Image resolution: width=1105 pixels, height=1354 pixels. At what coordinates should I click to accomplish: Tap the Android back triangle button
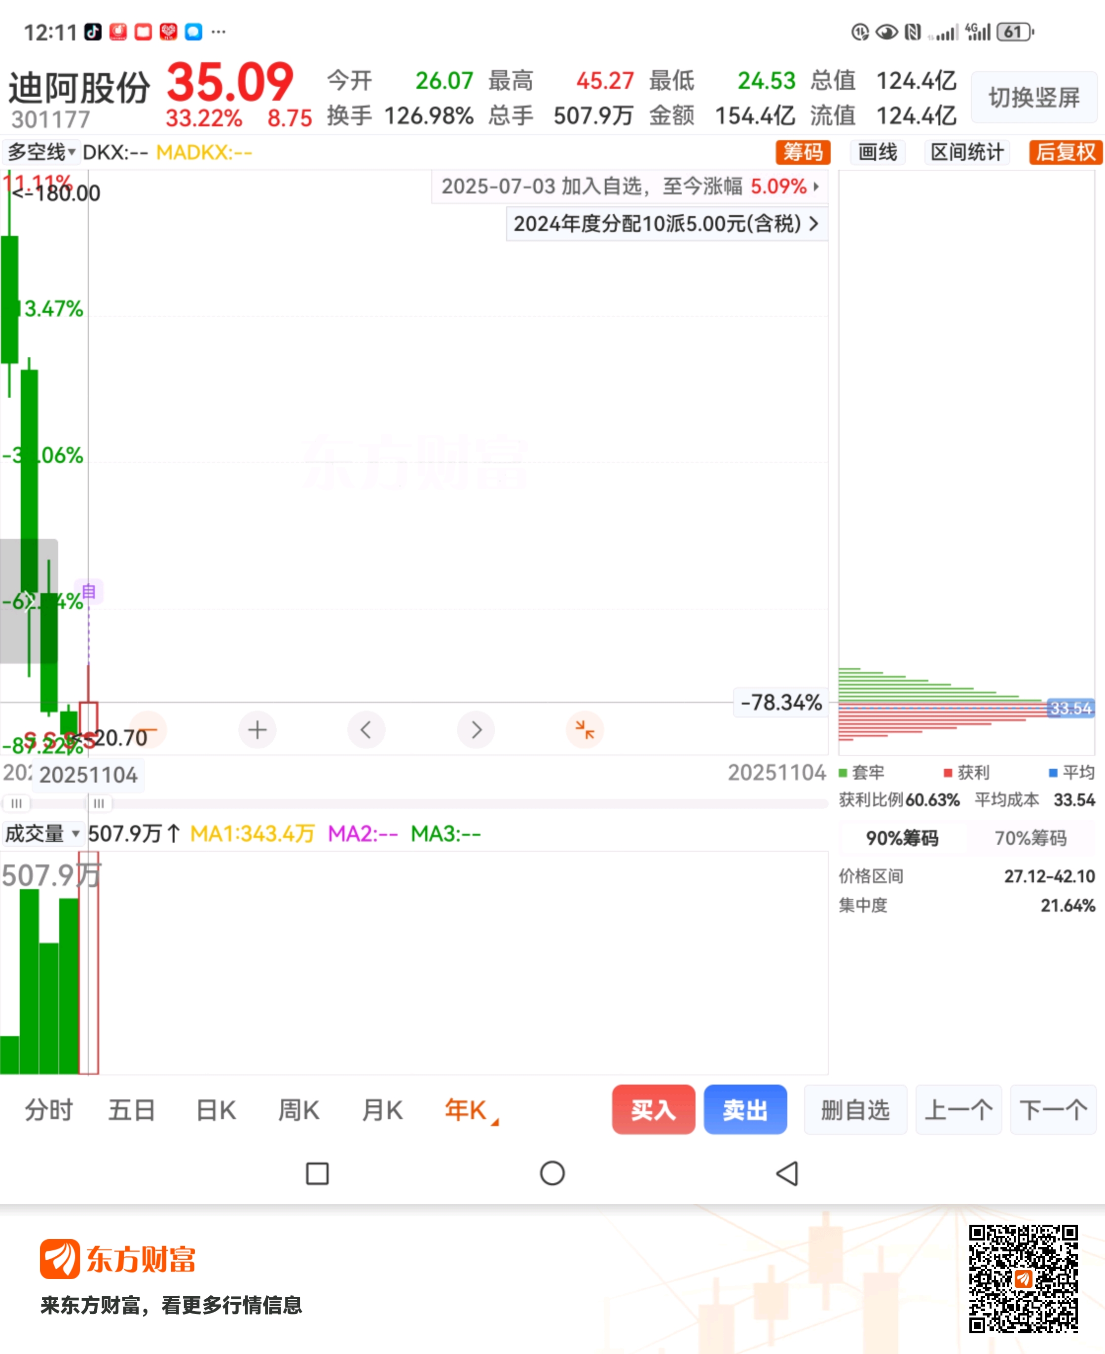[x=787, y=1172]
